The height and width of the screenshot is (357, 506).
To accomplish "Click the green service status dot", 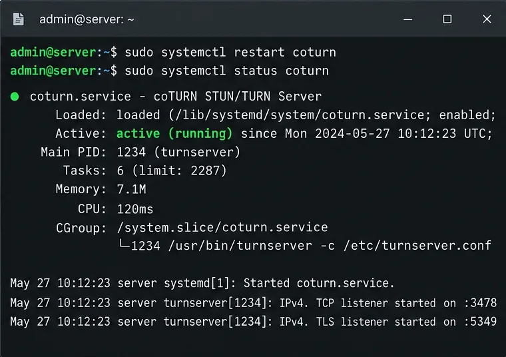I will pyautogui.click(x=15, y=97).
